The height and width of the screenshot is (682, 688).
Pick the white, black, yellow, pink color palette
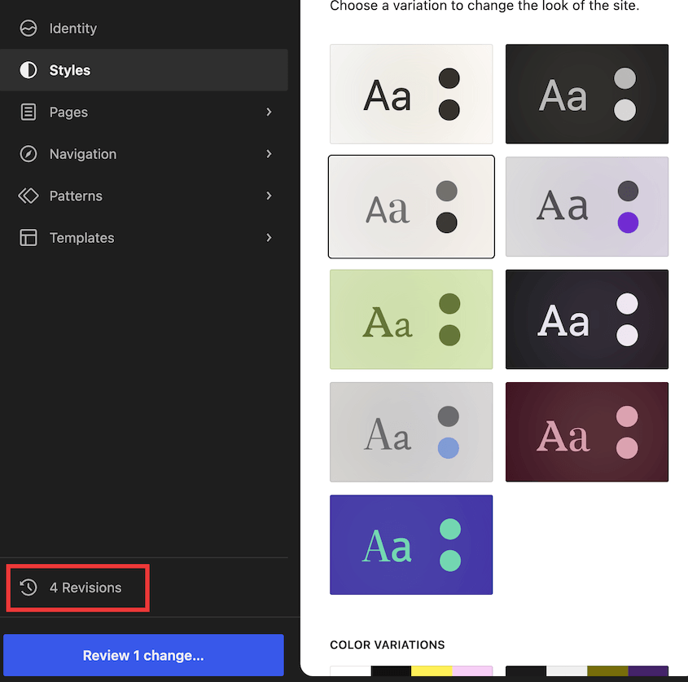coord(411,671)
